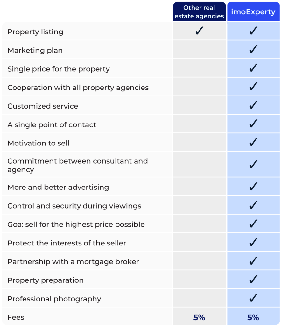The height and width of the screenshot is (326, 281).
Task: Click the Other real estate agencies header
Action: [199, 12]
